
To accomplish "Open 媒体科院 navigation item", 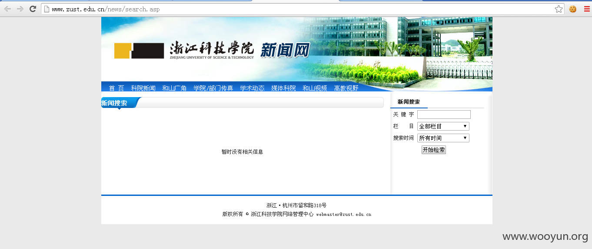I will (x=283, y=88).
